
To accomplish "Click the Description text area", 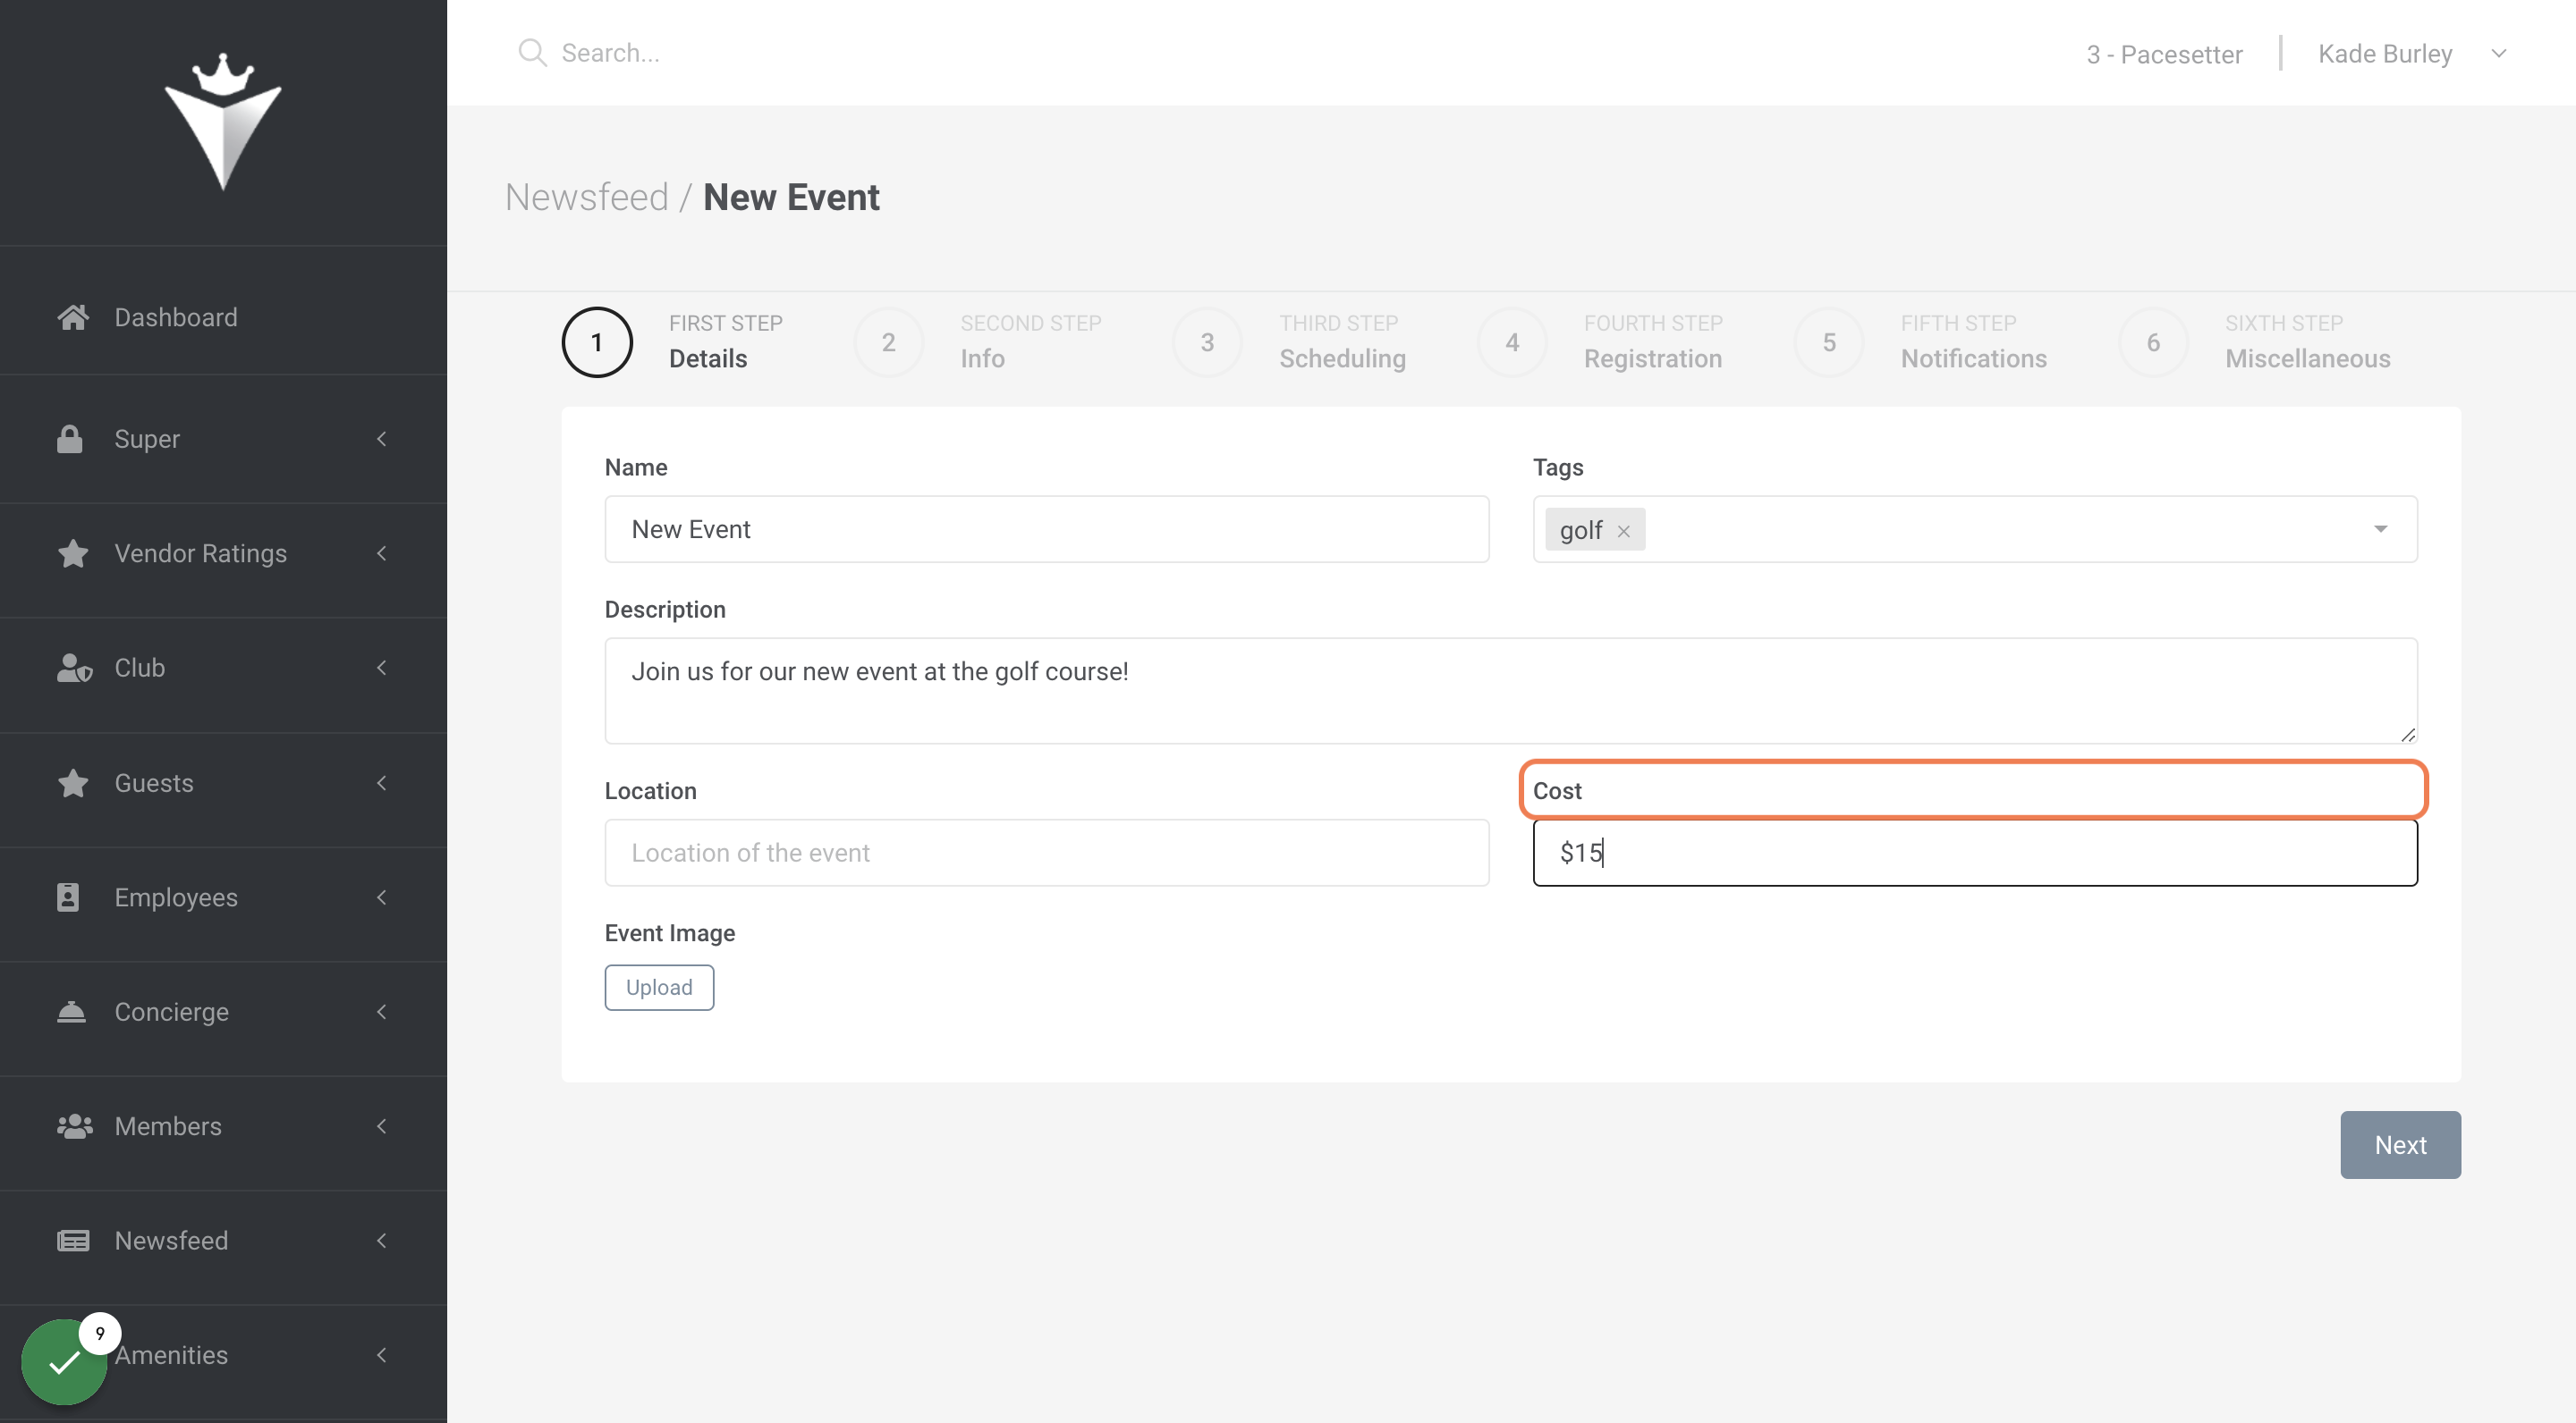I will pos(1511,691).
